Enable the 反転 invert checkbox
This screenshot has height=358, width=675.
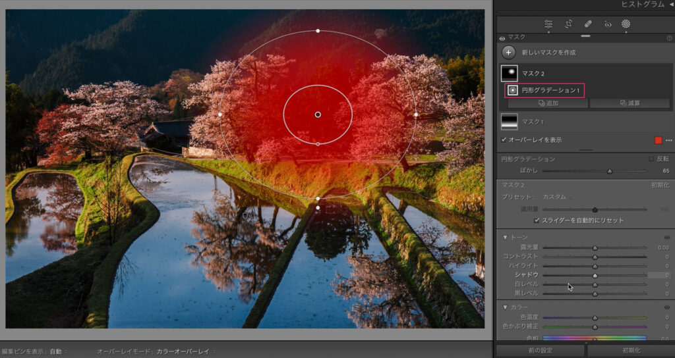point(651,159)
